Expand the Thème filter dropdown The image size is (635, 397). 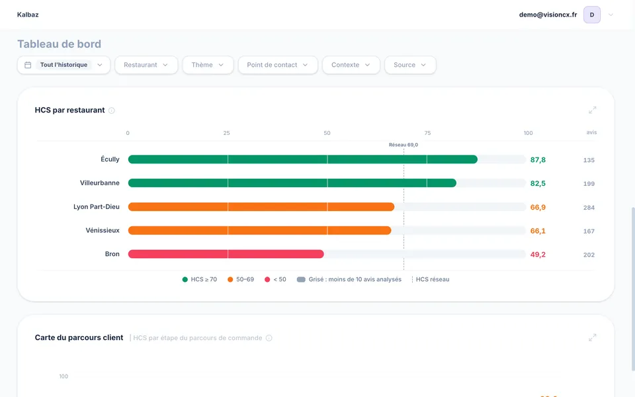[x=208, y=65]
